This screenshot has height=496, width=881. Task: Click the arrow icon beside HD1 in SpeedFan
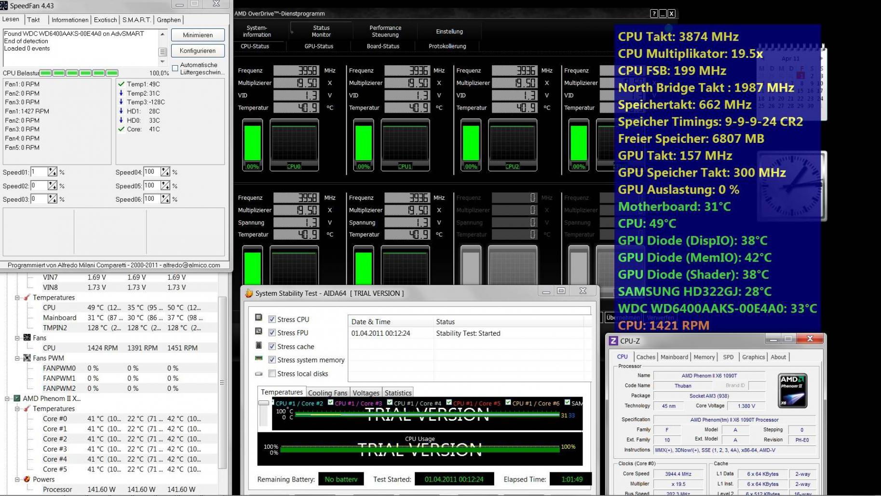tap(121, 111)
